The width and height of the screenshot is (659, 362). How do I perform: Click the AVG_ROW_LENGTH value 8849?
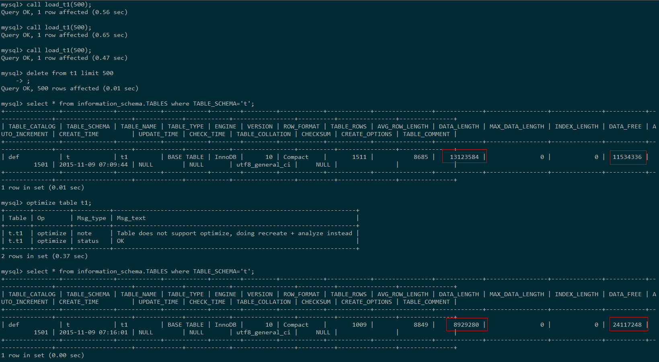point(421,325)
